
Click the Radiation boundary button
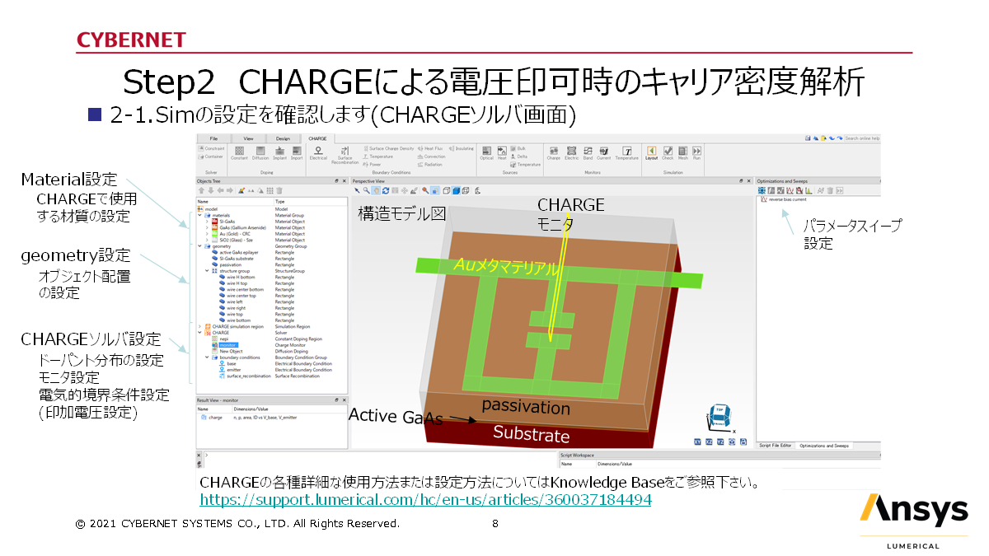pyautogui.click(x=431, y=164)
